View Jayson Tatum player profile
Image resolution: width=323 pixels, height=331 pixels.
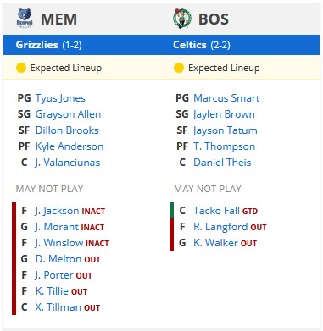(226, 130)
